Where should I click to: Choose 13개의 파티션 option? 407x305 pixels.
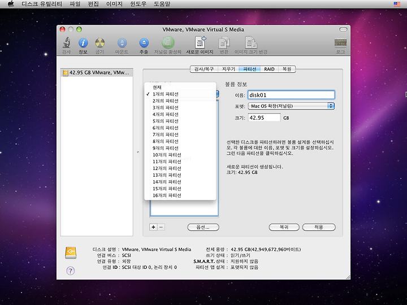pyautogui.click(x=180, y=175)
